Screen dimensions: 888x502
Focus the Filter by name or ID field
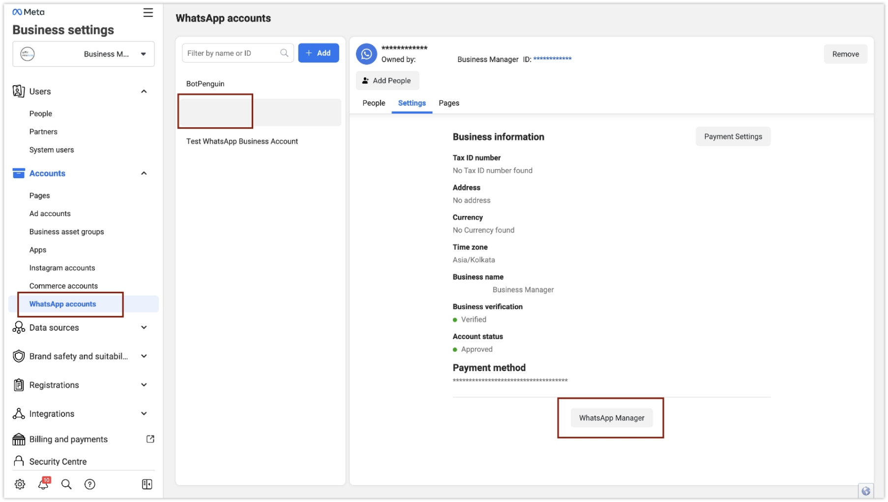click(238, 53)
